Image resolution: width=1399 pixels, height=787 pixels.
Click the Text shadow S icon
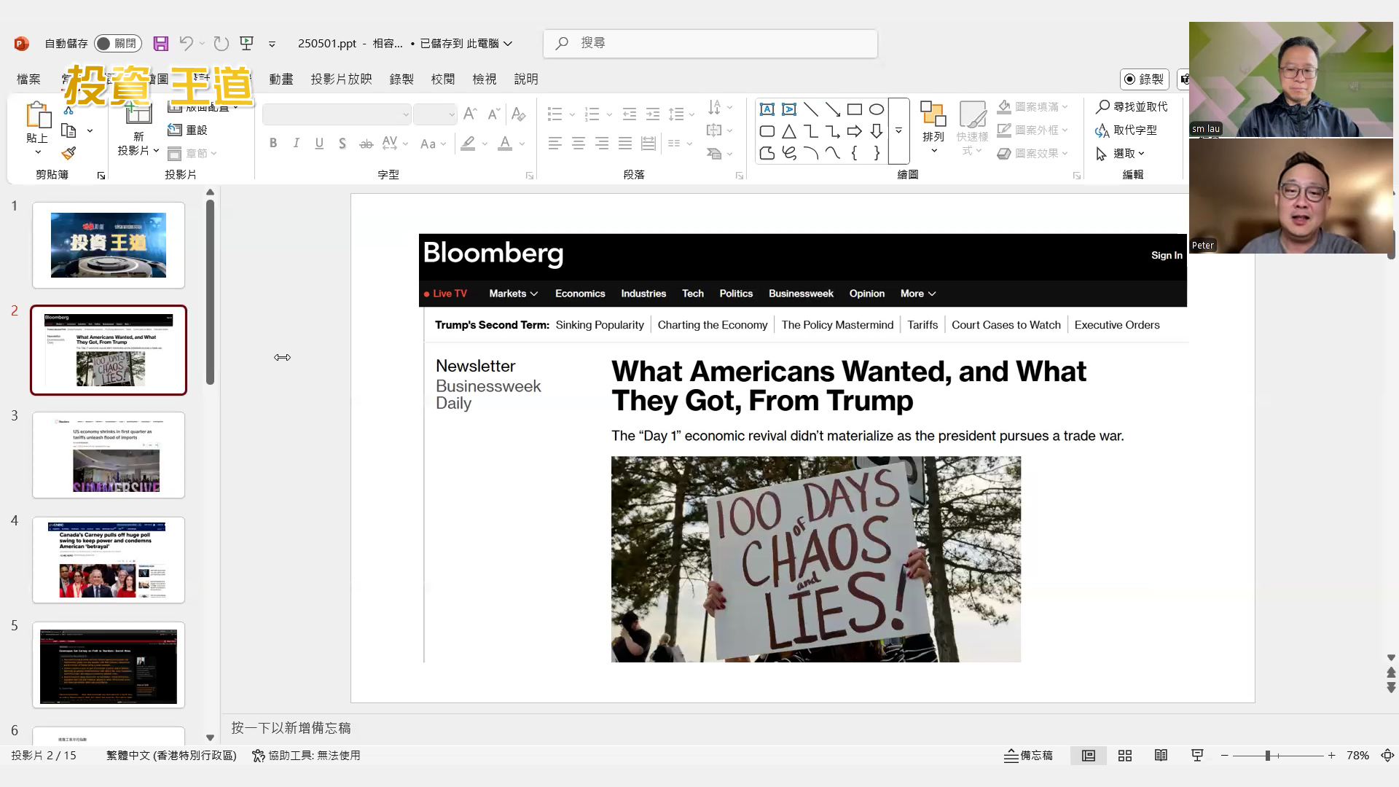342,144
